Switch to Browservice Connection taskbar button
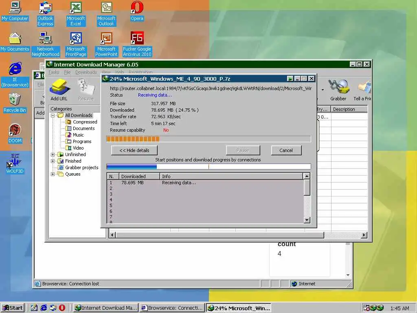This screenshot has height=313, width=417. coord(172,308)
